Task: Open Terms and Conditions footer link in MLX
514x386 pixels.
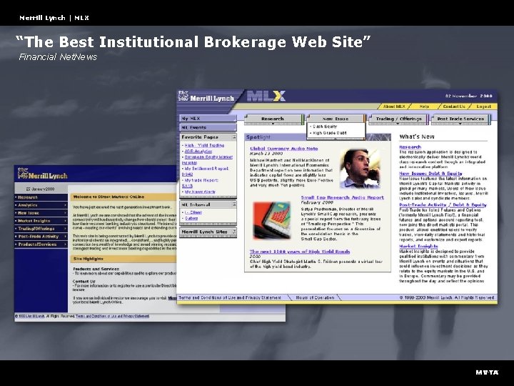Action: click(x=230, y=297)
